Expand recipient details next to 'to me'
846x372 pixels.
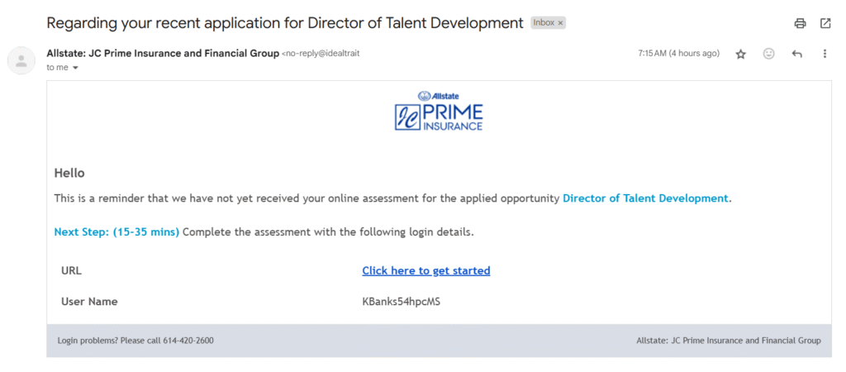75,68
